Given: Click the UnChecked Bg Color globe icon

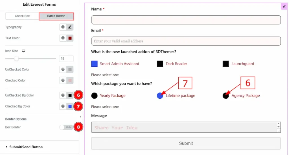Looking at the screenshot, I should click(63, 95).
